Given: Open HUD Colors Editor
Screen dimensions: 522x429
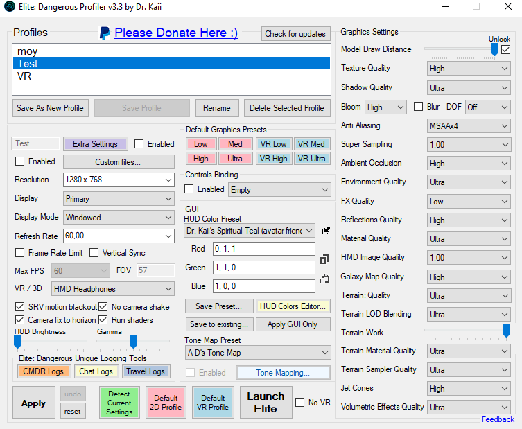Looking at the screenshot, I should tap(293, 306).
